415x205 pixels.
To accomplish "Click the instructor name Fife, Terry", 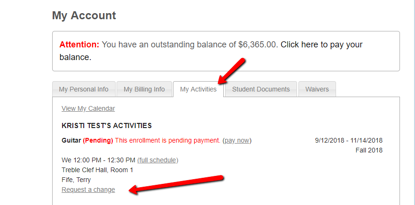I will (76, 180).
